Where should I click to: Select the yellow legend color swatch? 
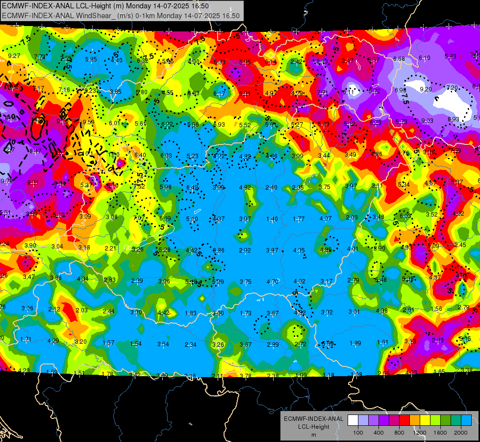[x=425, y=420]
